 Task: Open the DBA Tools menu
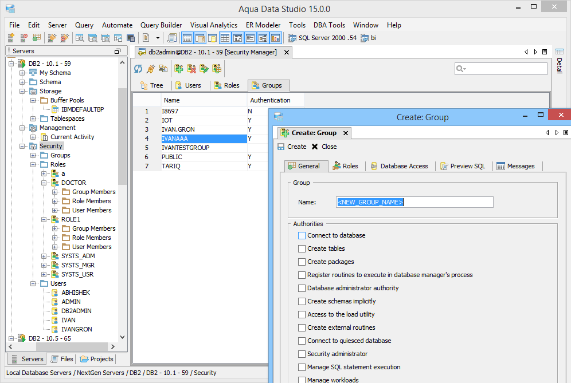point(329,25)
